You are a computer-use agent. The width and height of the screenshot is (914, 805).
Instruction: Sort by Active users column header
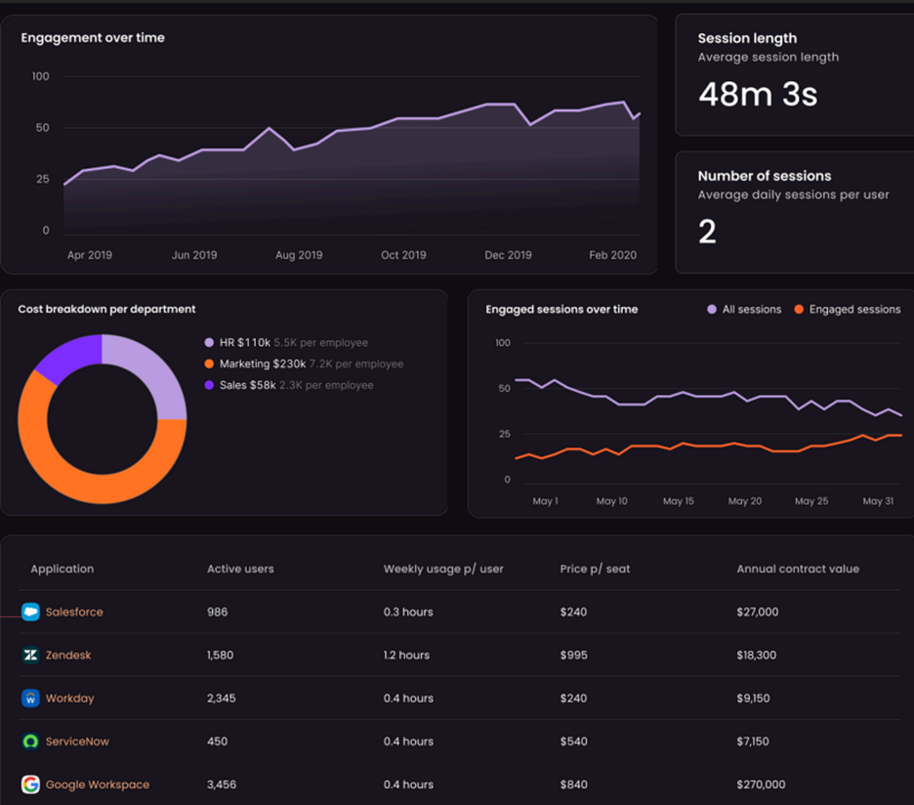point(240,569)
